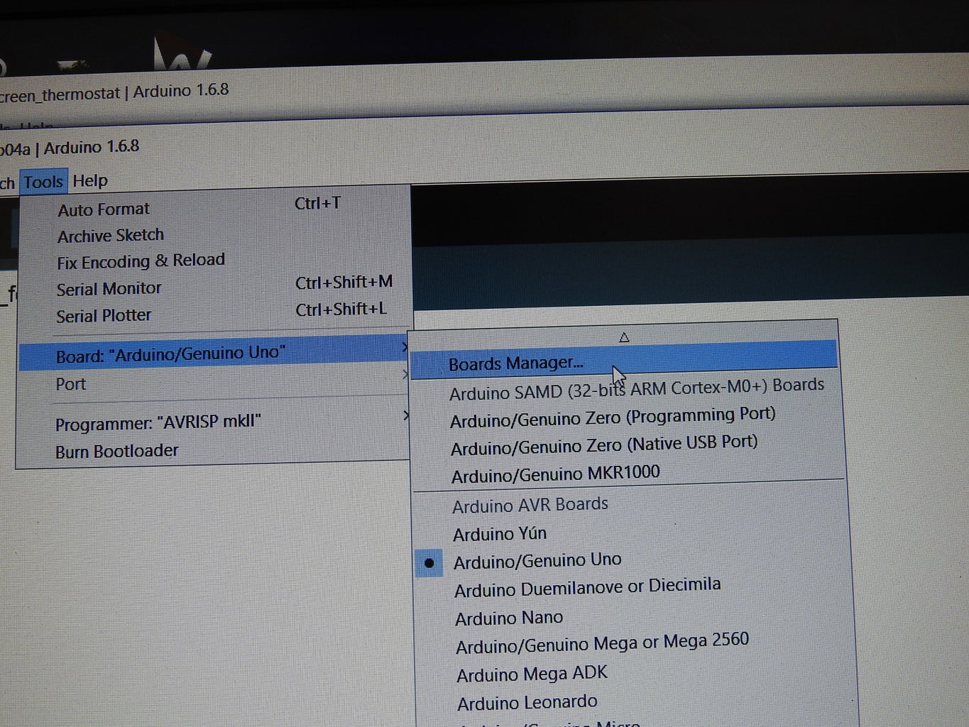Open Boards Manager from the board list

click(x=624, y=363)
